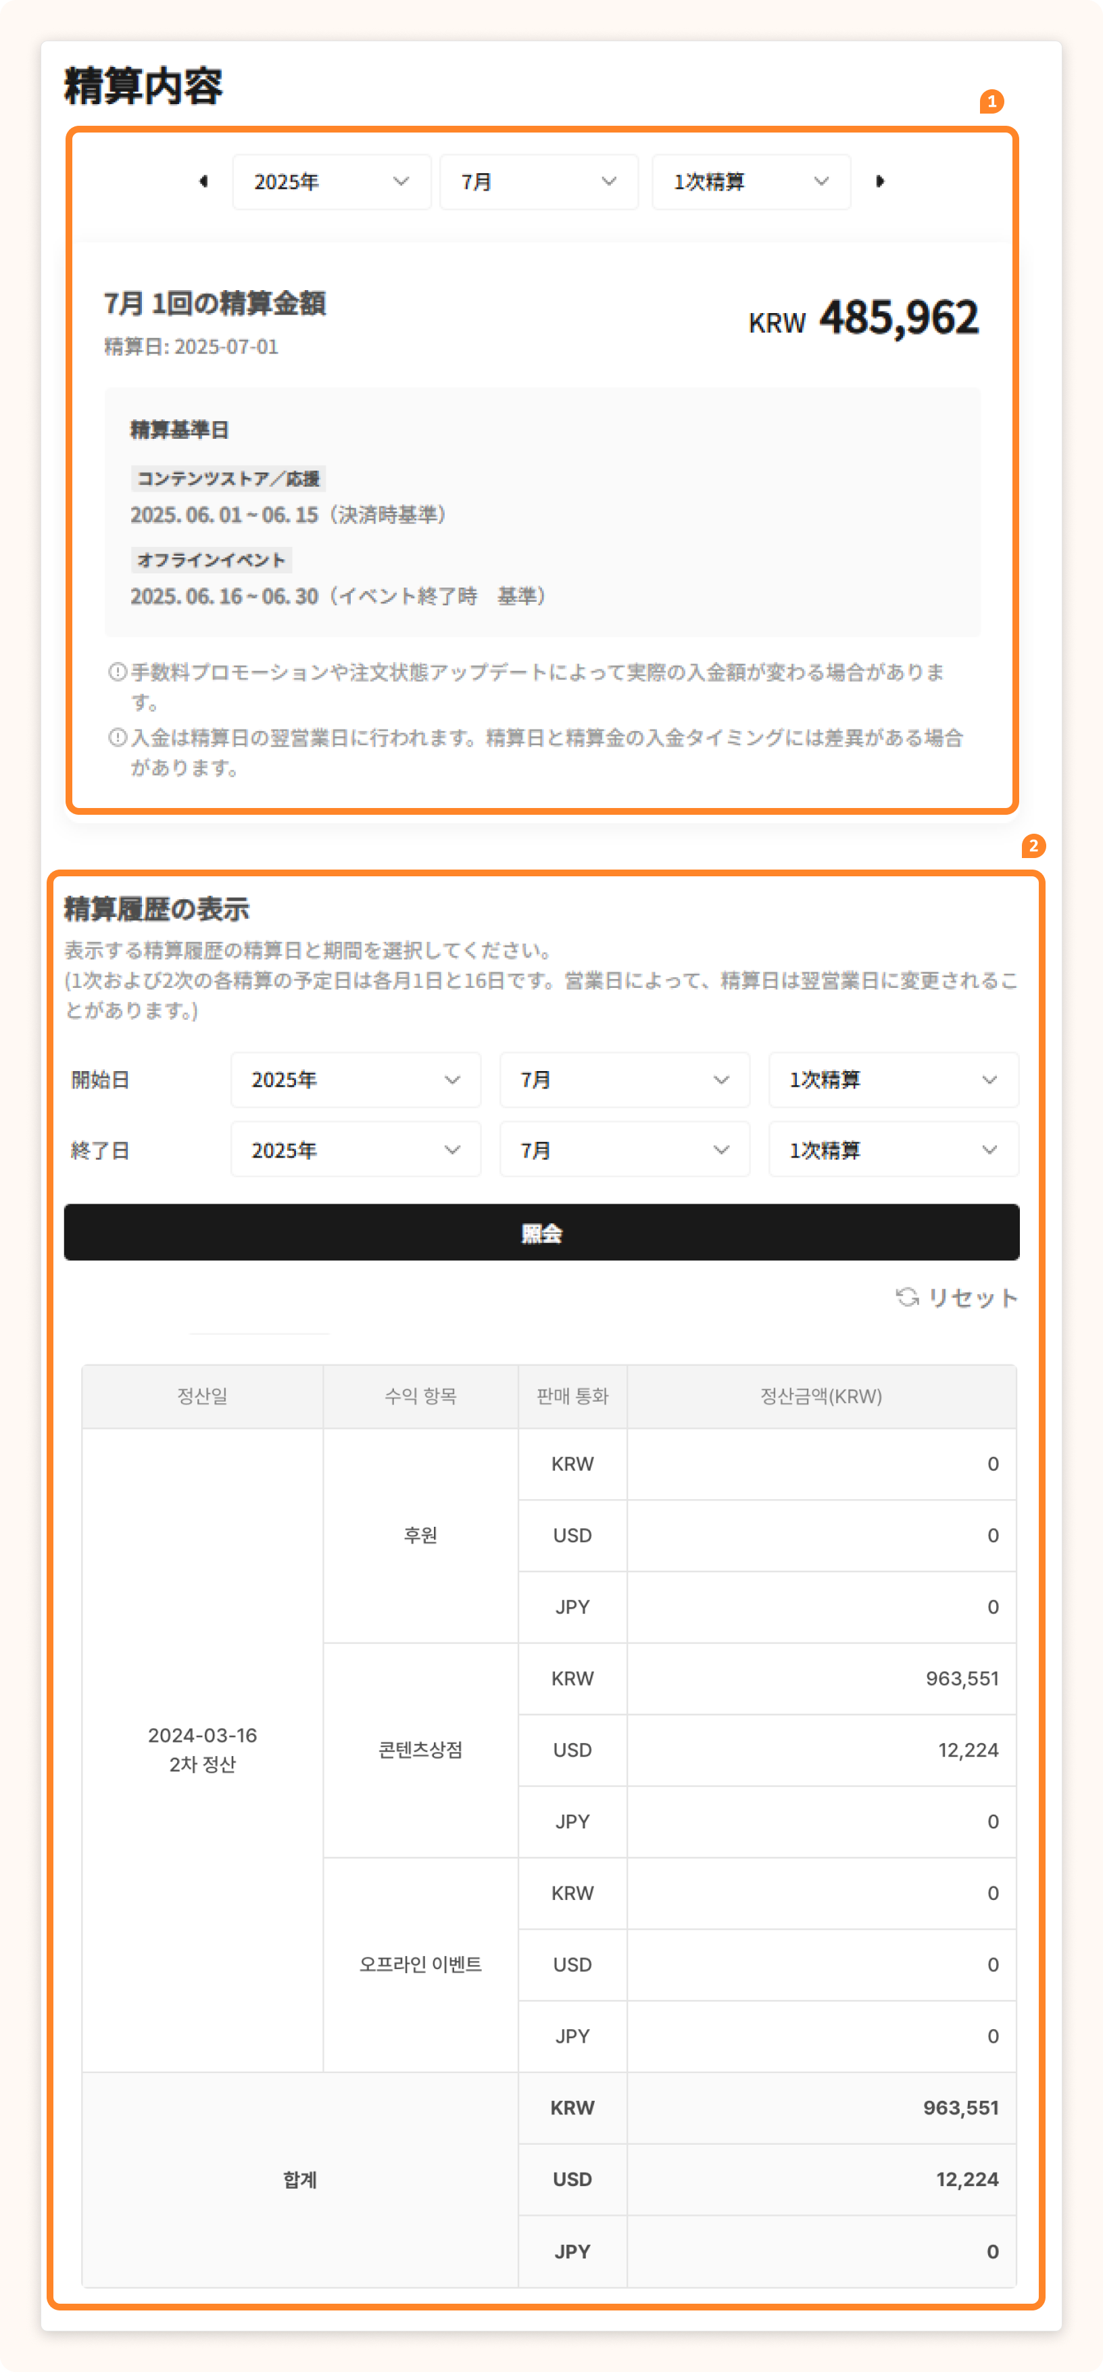This screenshot has width=1103, height=2372.
Task: Click the info icon beside the 手数料プロモーション note
Action: pyautogui.click(x=117, y=672)
